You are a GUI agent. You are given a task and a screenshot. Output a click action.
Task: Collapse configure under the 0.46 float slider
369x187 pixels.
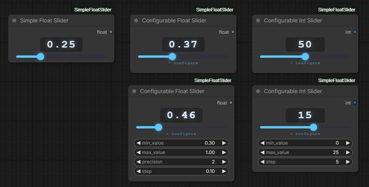181,134
